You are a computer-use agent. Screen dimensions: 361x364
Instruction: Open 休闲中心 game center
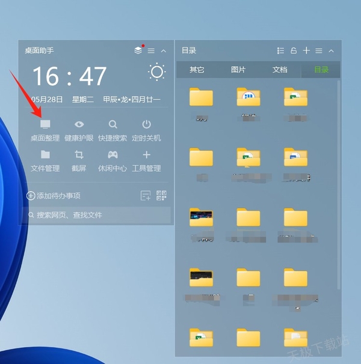(x=113, y=161)
